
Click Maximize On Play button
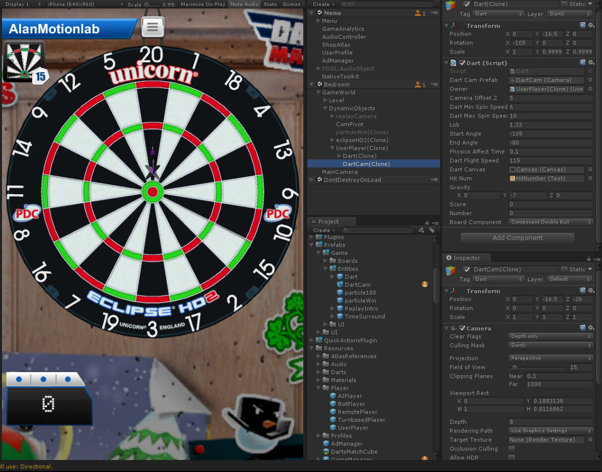pyautogui.click(x=203, y=4)
